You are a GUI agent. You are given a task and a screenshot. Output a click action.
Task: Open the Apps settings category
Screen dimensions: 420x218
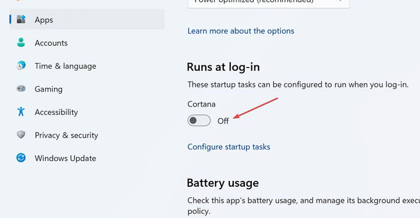87,20
